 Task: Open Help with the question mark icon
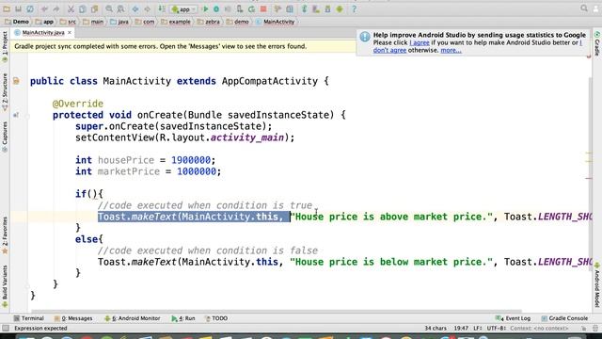(354, 8)
